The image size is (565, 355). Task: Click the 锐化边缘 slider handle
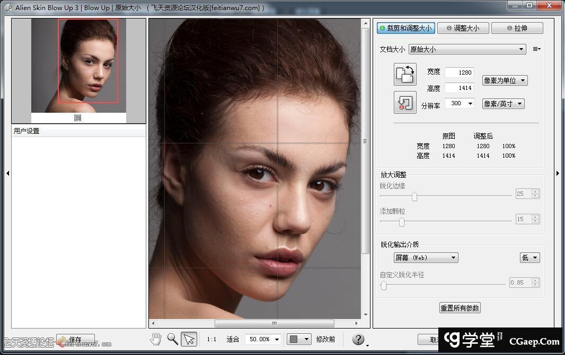(x=414, y=196)
